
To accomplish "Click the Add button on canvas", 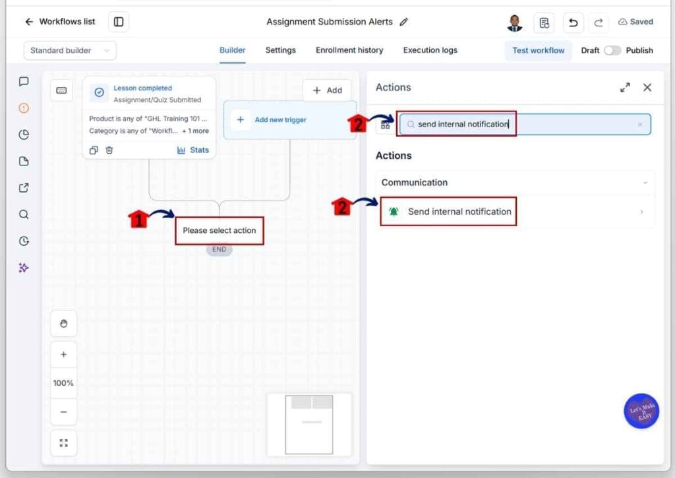I will click(327, 90).
